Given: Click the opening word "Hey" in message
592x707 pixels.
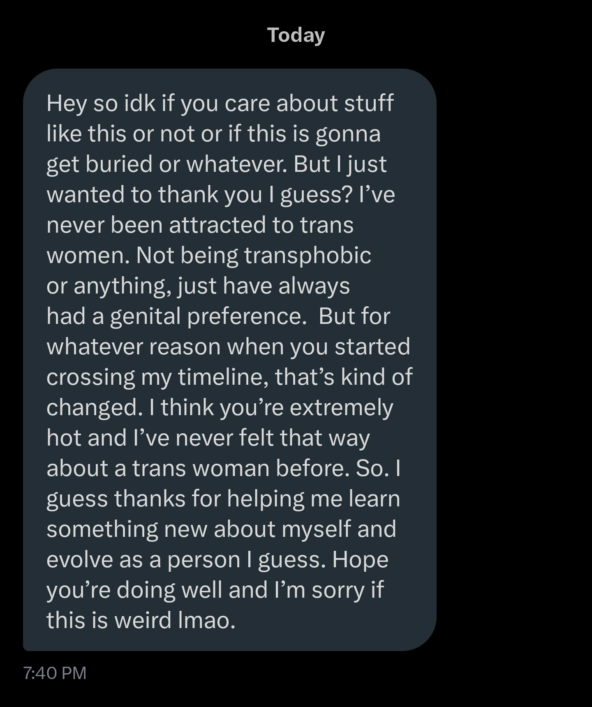Looking at the screenshot, I should coord(67,103).
